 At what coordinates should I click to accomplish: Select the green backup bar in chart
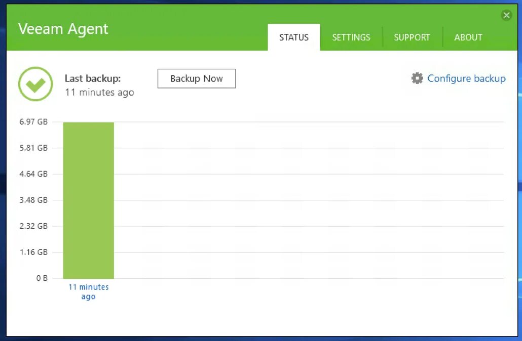click(89, 200)
